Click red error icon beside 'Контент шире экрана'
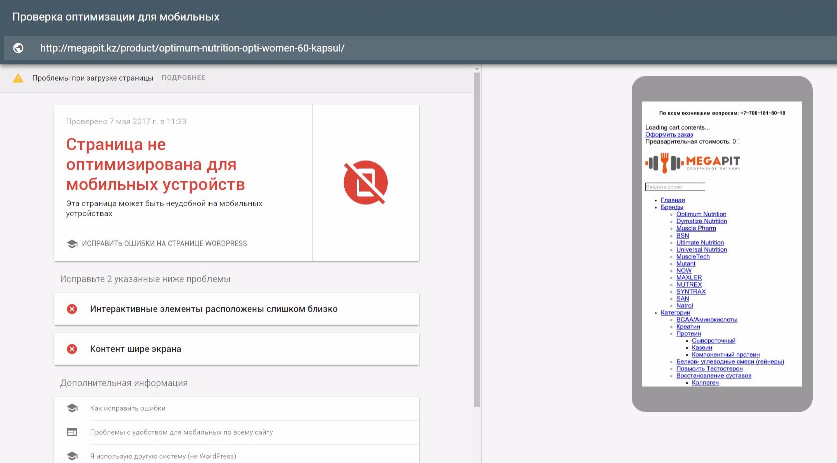 pyautogui.click(x=72, y=349)
